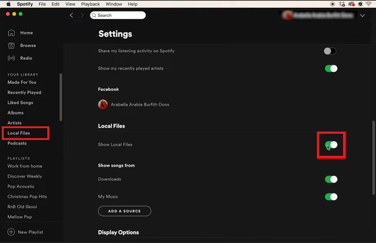Screen dimensions: 376x243
Task: Open the Apple menu icon
Action: (9, 4)
